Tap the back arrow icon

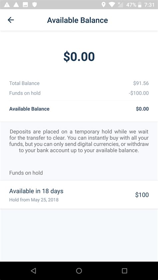[11, 20]
